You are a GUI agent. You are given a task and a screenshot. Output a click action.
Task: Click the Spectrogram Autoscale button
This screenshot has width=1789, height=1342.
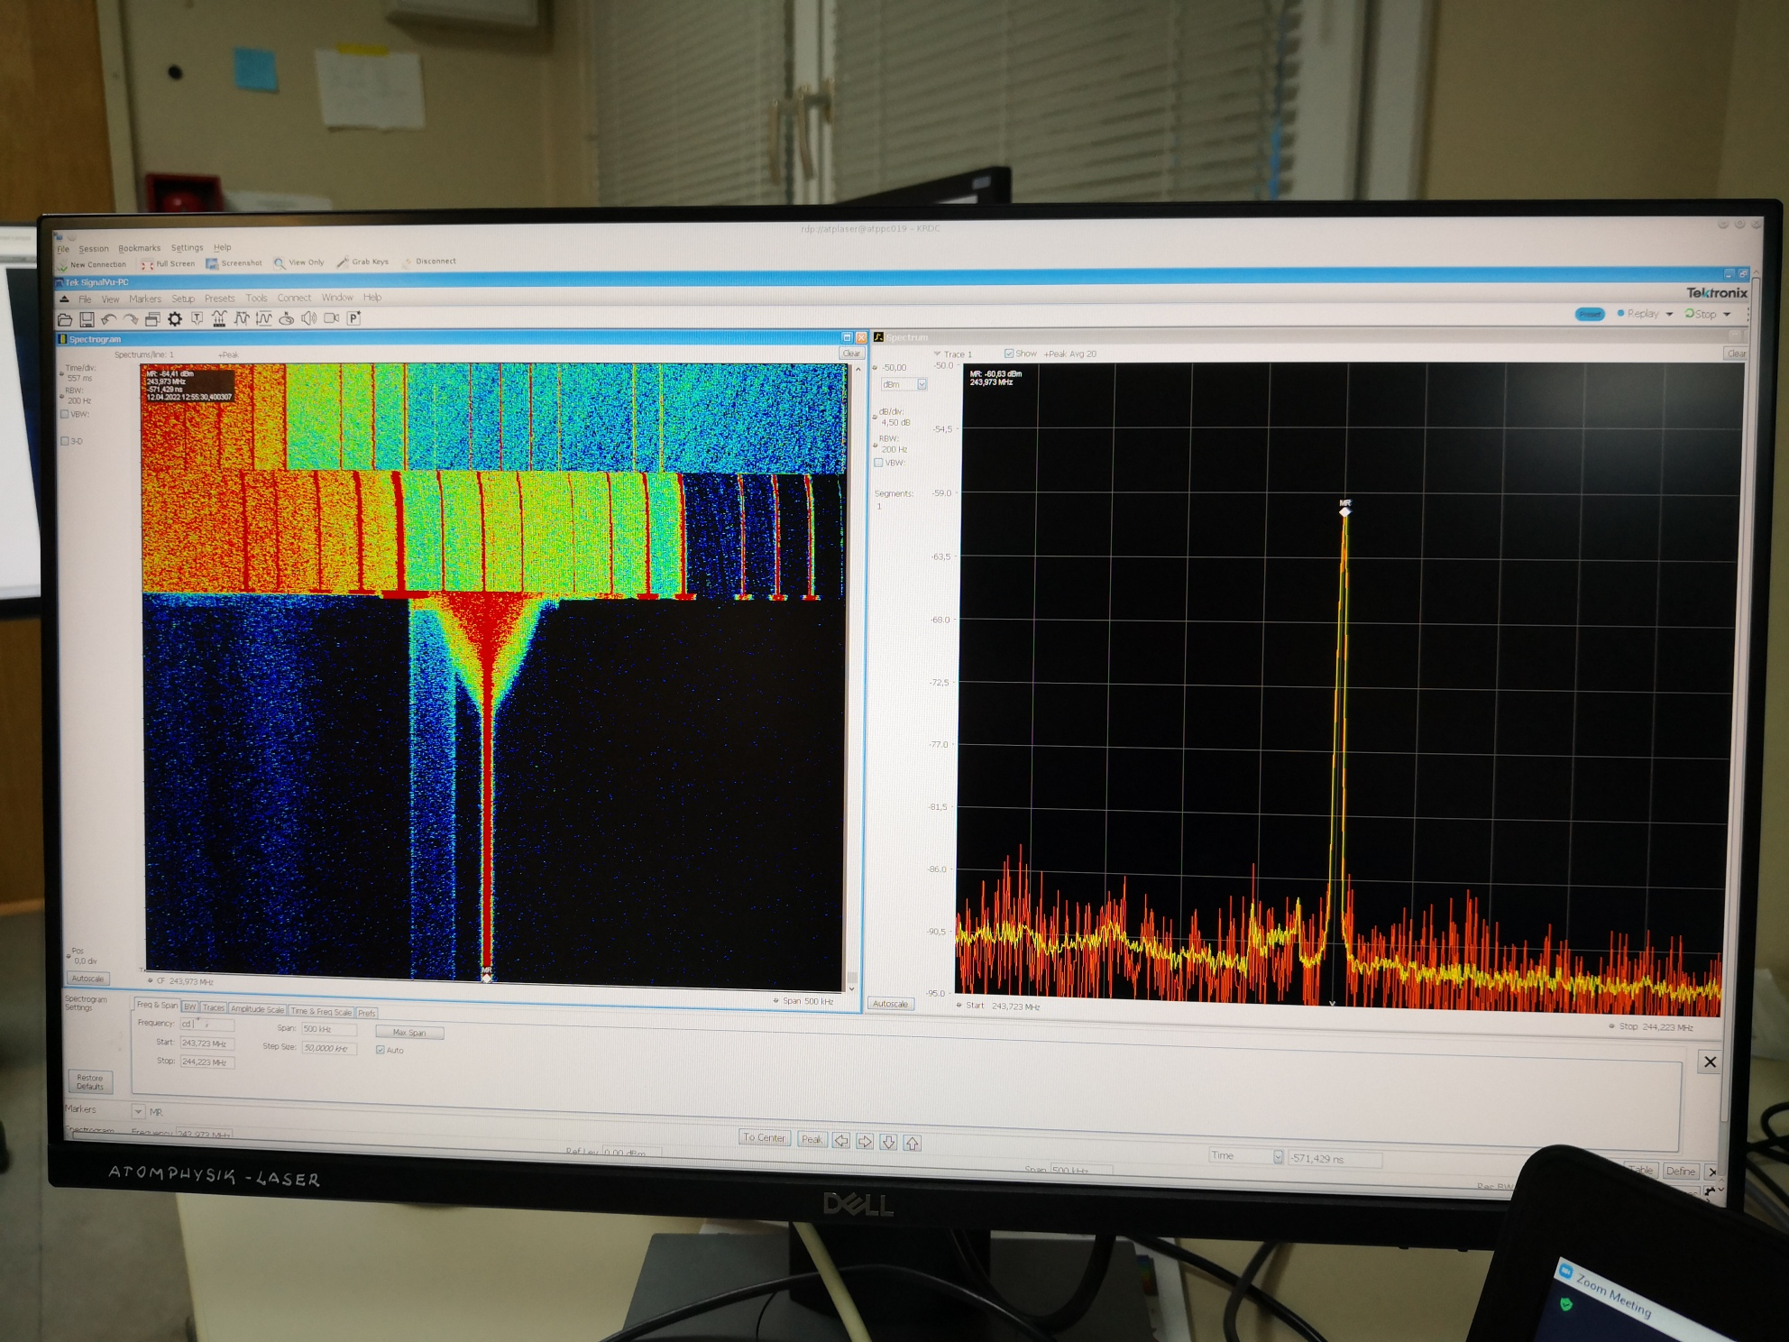pyautogui.click(x=88, y=979)
